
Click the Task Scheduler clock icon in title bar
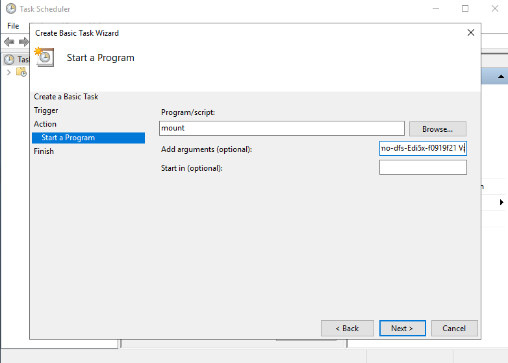tap(11, 9)
